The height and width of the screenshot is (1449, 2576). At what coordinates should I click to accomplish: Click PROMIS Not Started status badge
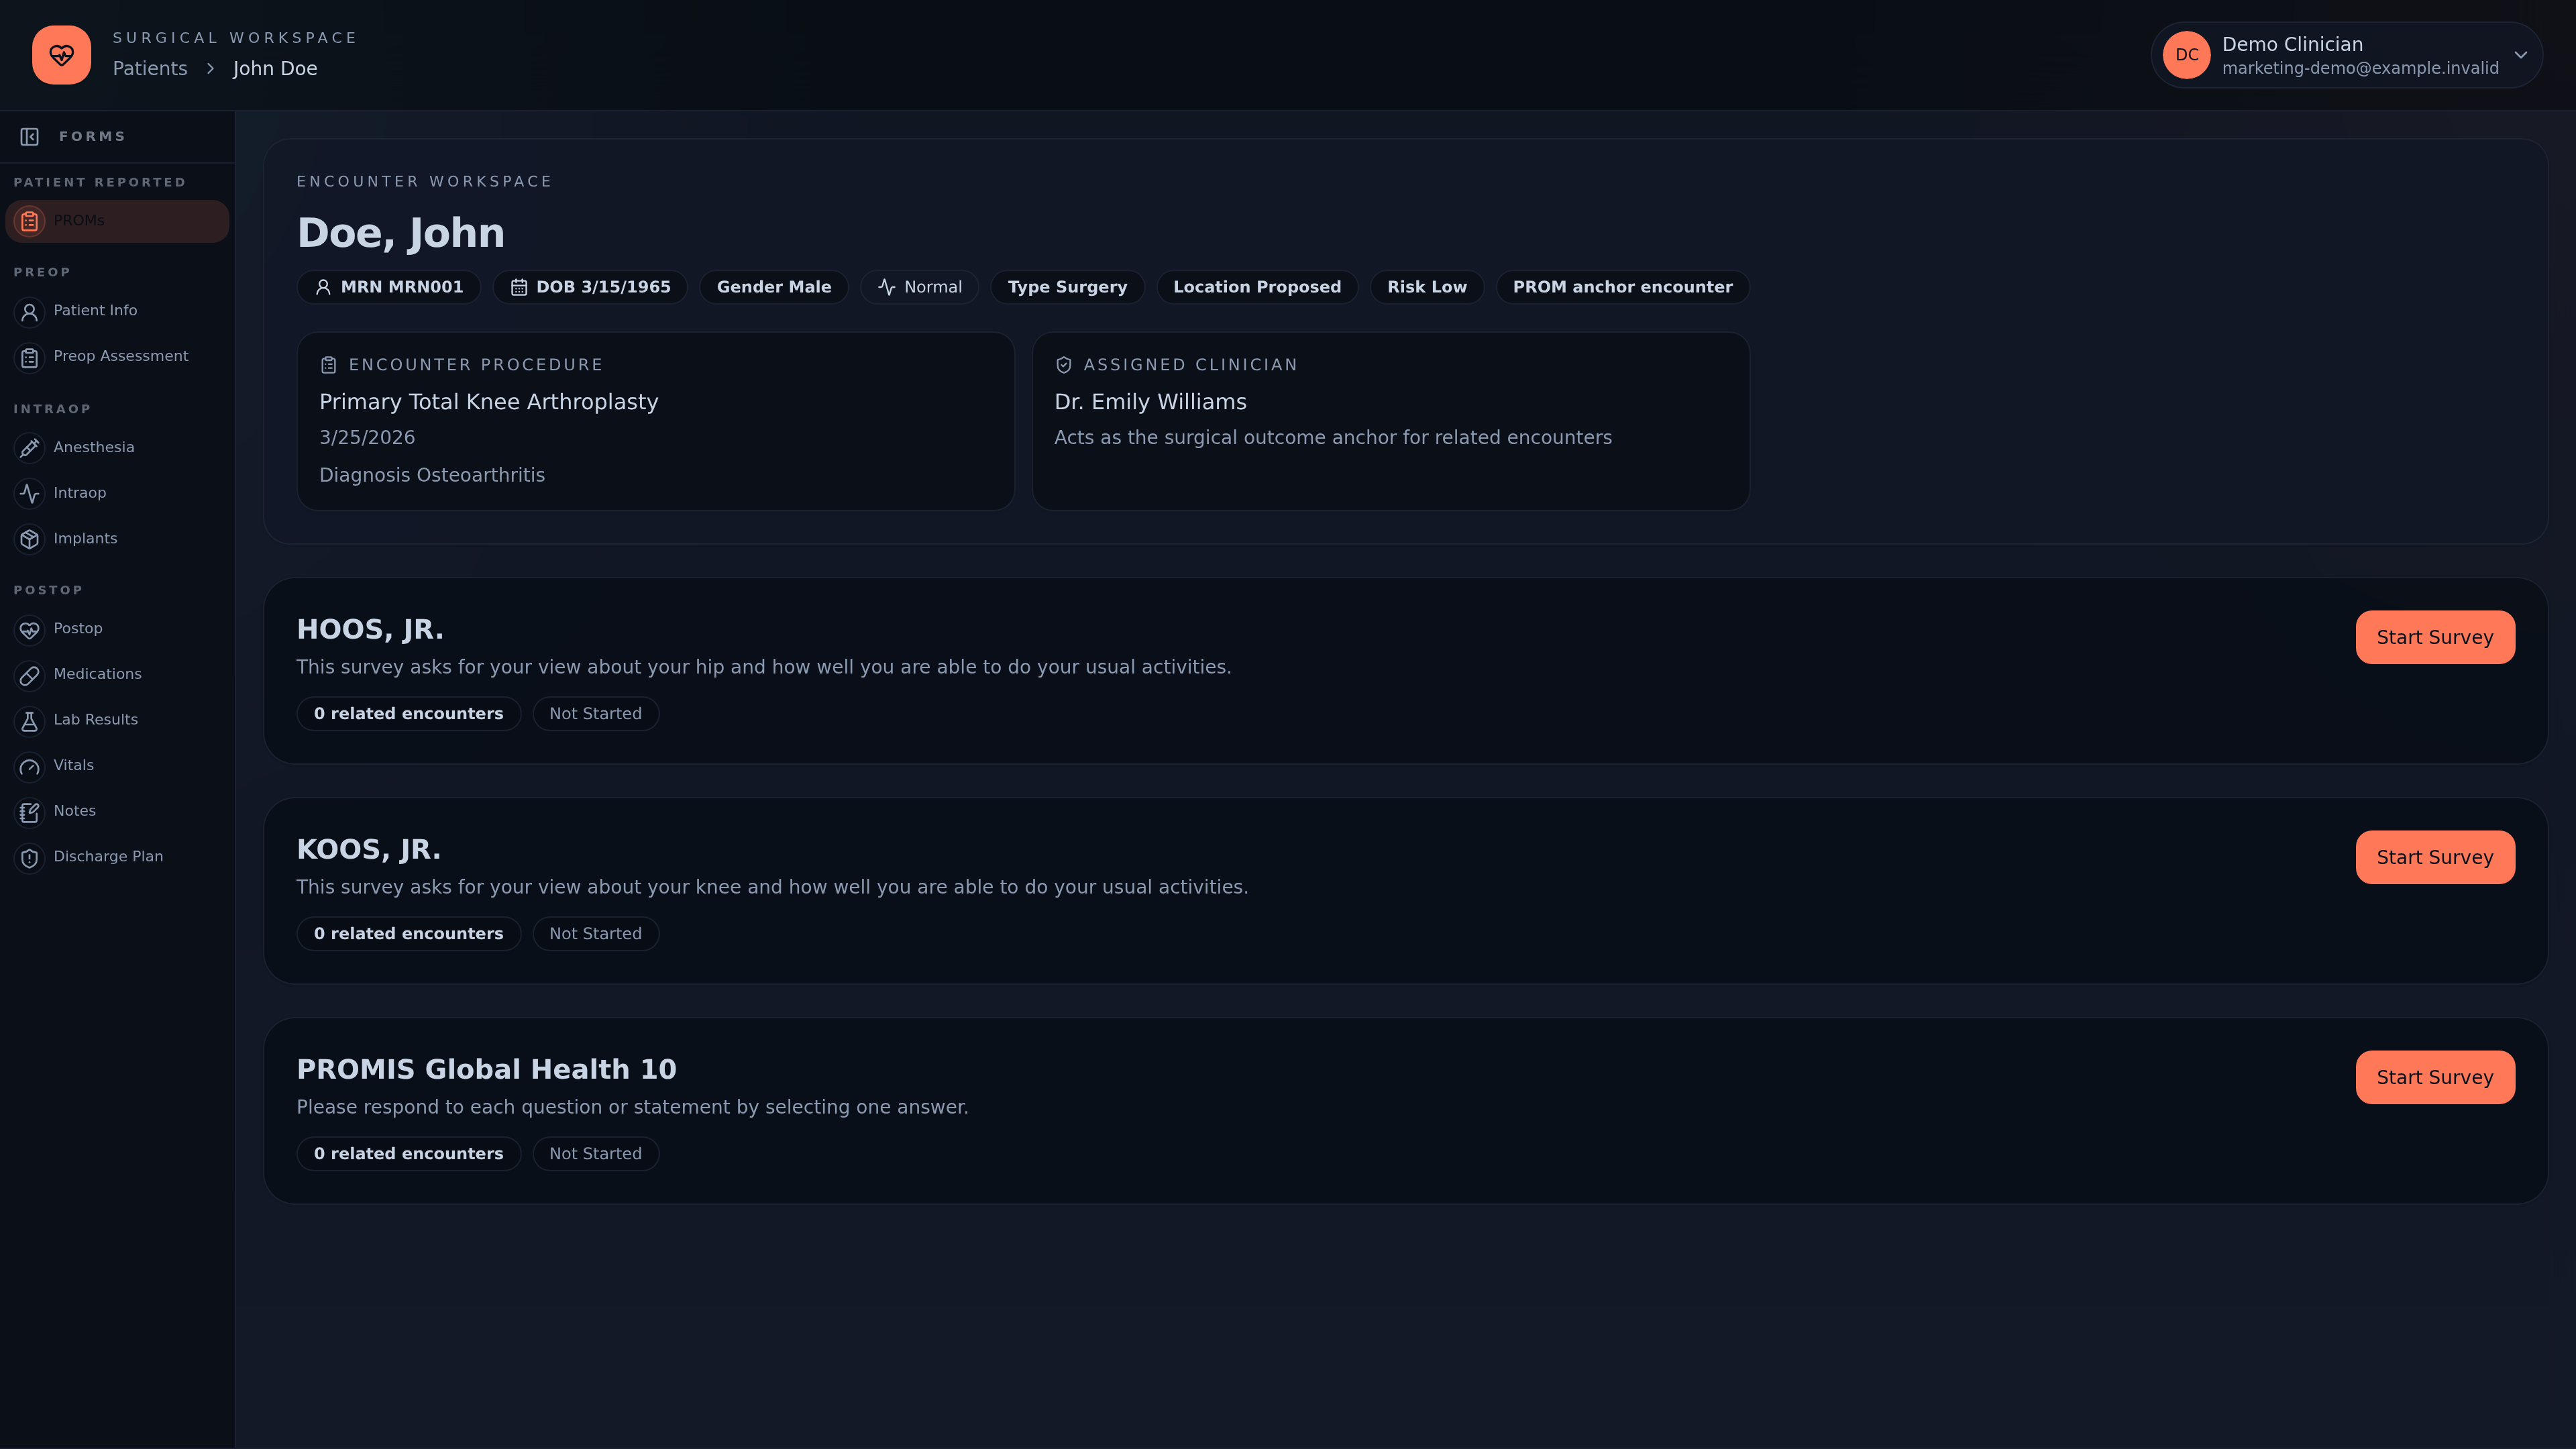596,1154
